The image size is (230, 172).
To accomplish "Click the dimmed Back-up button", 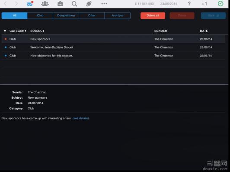I will [213, 16].
